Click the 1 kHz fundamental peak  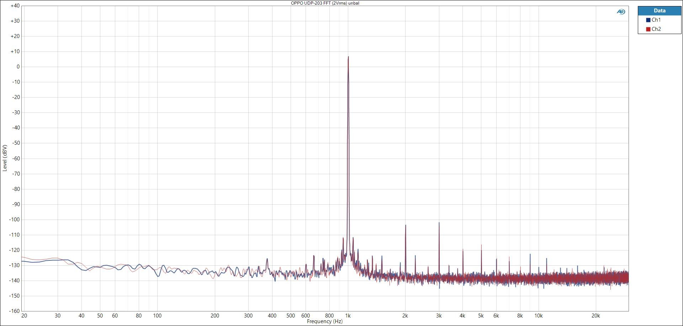[348, 57]
